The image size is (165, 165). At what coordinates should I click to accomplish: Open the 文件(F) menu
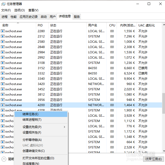pos(6,10)
